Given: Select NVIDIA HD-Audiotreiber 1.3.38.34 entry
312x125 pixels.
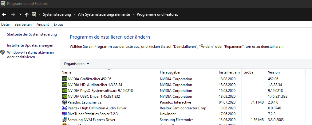Looking at the screenshot, I should [95, 85].
